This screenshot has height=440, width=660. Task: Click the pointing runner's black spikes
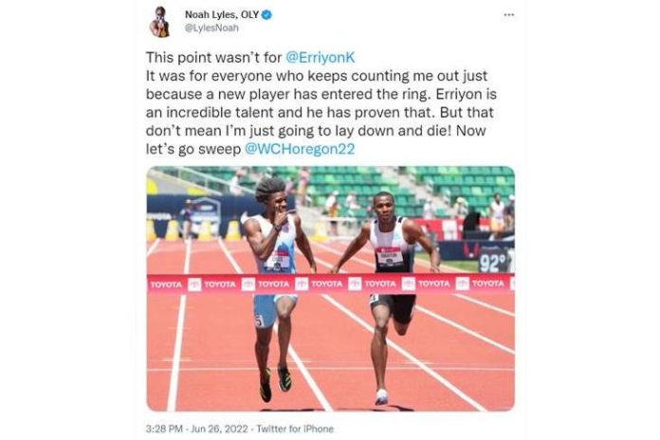(x=275, y=383)
